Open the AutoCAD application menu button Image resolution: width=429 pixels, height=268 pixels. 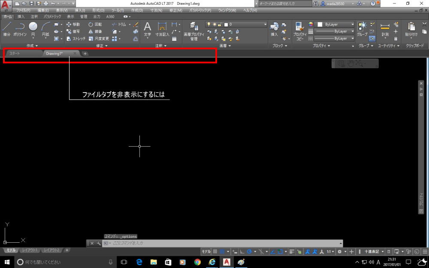point(6,6)
